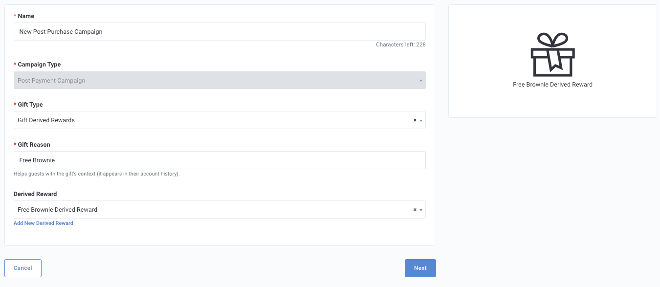This screenshot has height=287, width=660.
Task: Click the Derived Reward field label
Action: [35, 194]
